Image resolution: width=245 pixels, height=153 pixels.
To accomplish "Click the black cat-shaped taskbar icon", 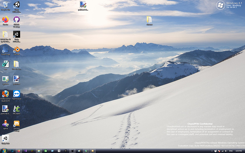I will 72,151.
